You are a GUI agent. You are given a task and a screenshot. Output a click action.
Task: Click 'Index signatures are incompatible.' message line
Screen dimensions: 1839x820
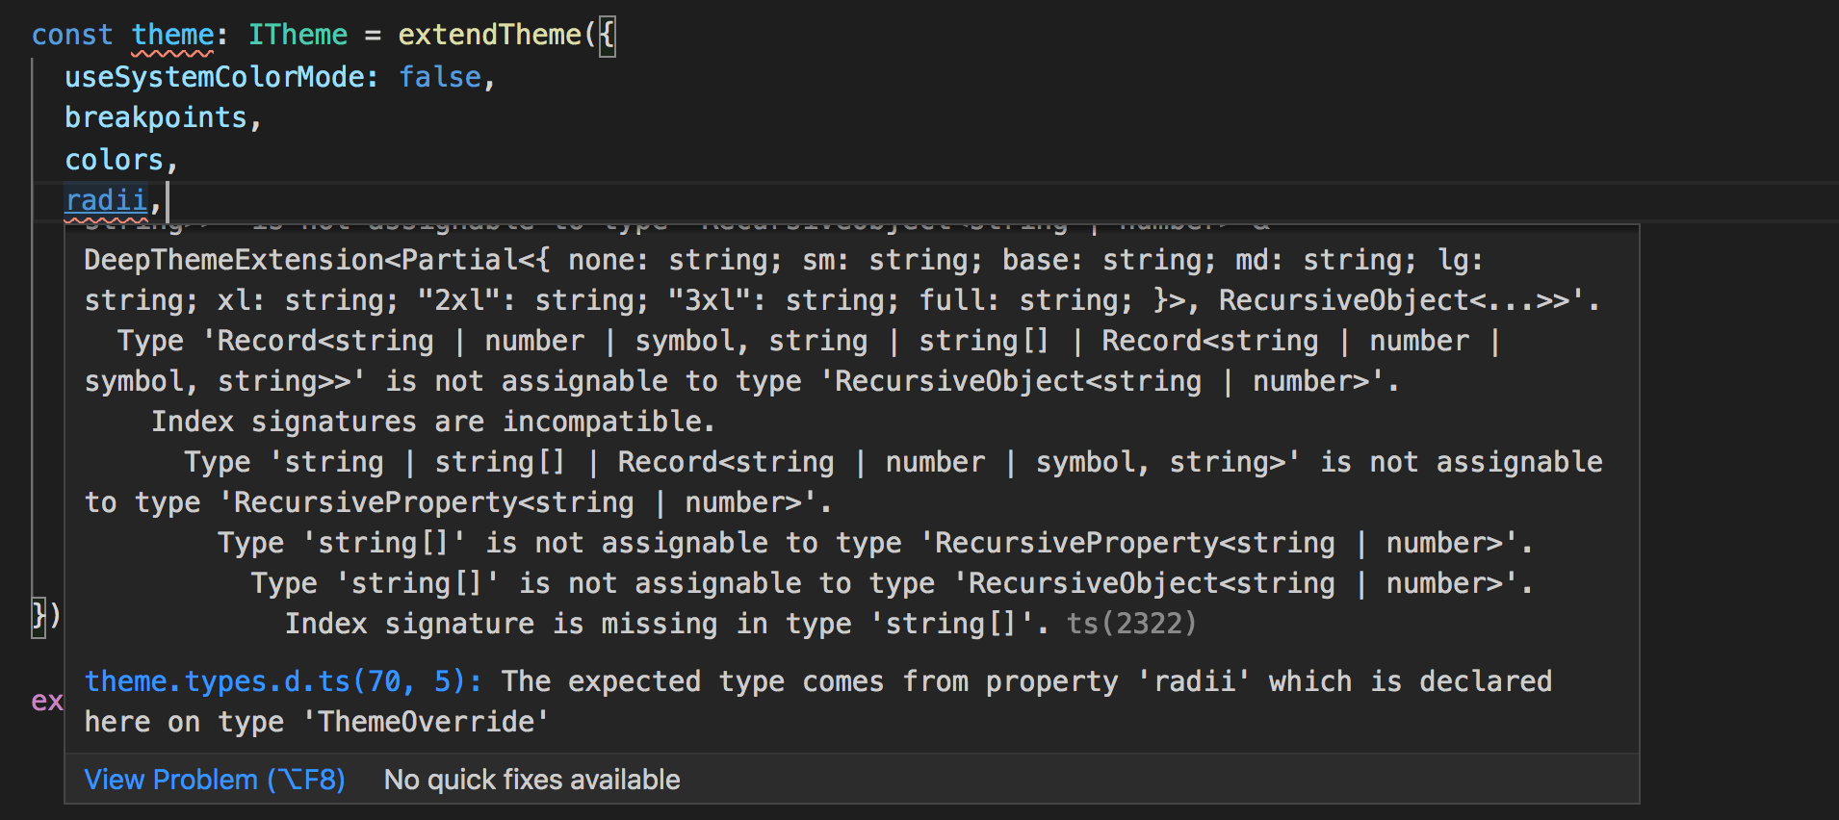[432, 422]
